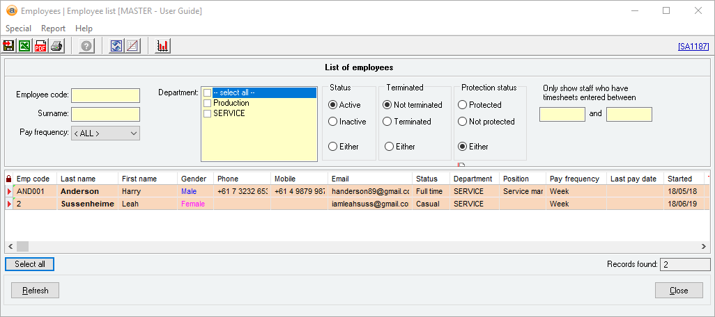Click the save-to-disk toolbar icon
The image size is (715, 317).
coord(9,47)
